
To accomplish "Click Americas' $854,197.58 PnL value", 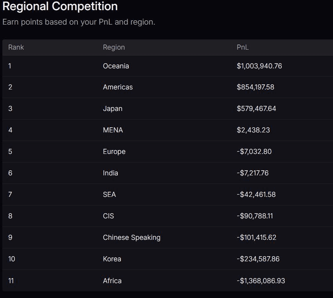I will pyautogui.click(x=255, y=87).
